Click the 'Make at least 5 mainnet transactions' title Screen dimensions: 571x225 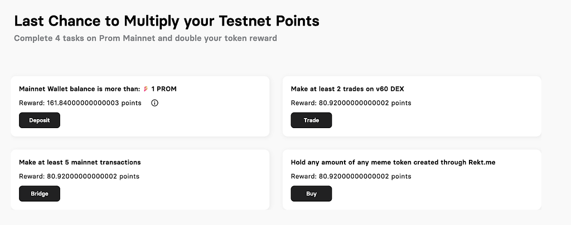pos(80,162)
